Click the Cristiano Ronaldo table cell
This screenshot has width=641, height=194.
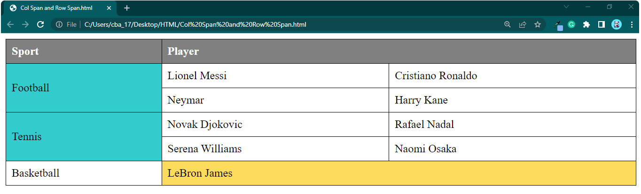(x=512, y=76)
